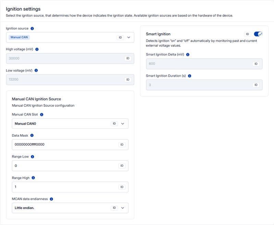Click info icon next to Ignition source
Viewport: 274px width, 225px height.
(x=32, y=28)
